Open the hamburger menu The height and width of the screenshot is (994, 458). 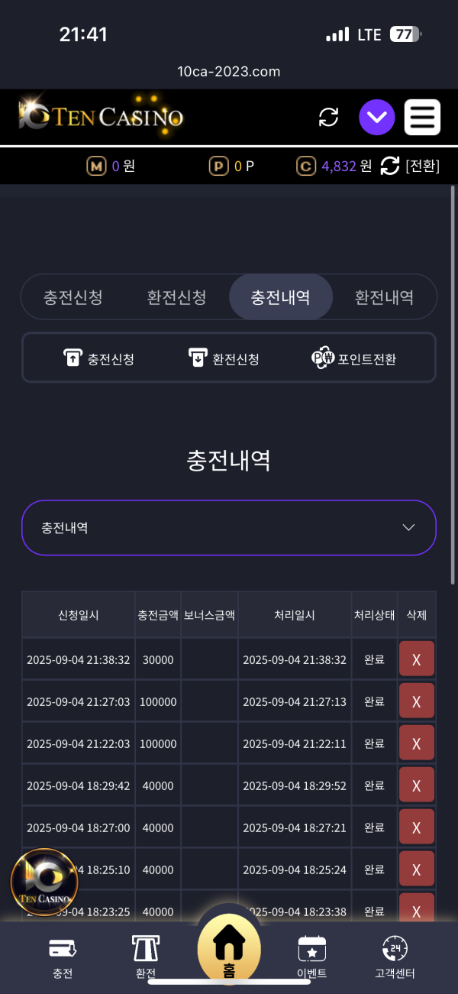pos(422,118)
